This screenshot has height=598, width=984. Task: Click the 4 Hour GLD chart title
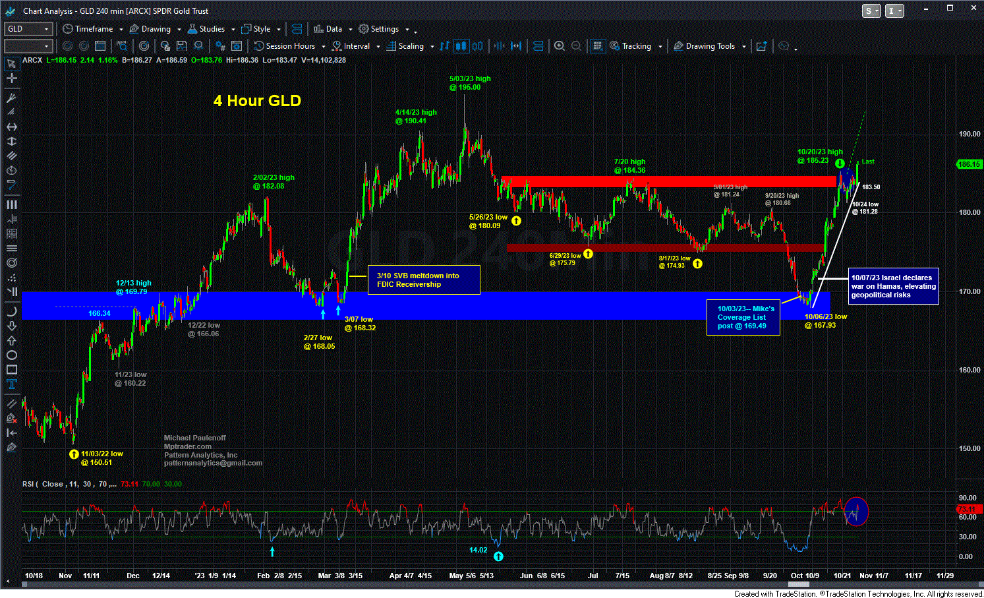point(257,101)
